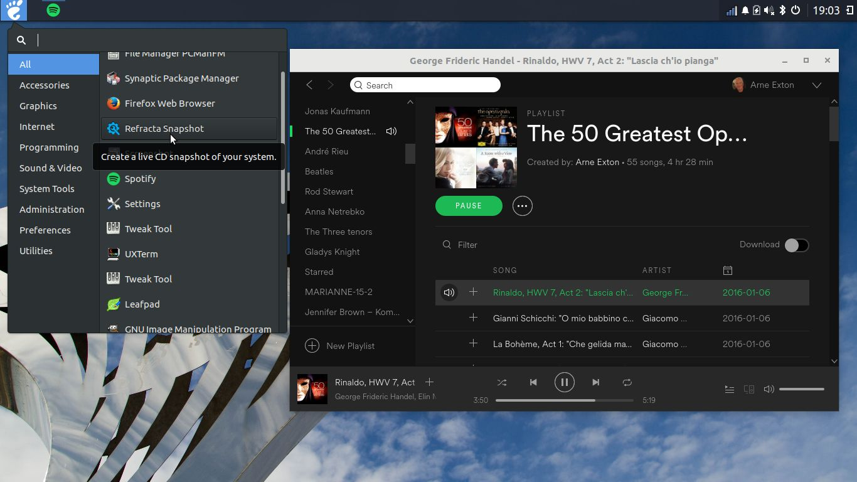Click the application menu search box
857x482 pixels.
click(147, 40)
